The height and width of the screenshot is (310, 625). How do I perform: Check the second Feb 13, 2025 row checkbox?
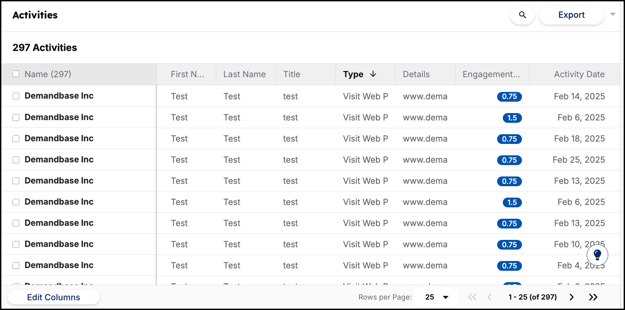tap(16, 223)
